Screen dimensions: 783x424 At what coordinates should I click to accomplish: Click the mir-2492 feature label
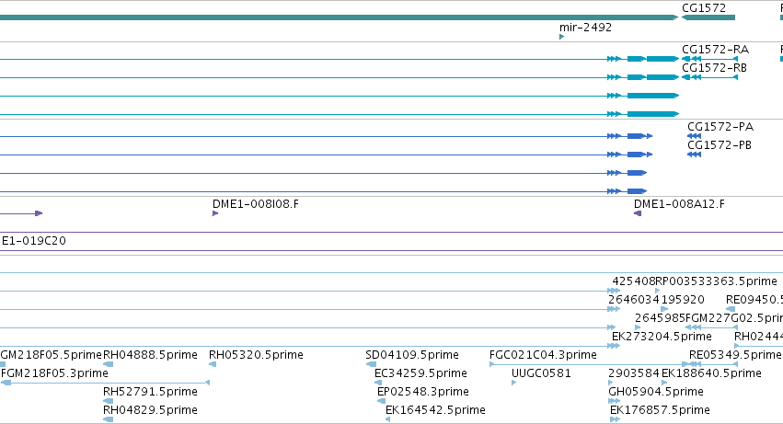point(585,28)
